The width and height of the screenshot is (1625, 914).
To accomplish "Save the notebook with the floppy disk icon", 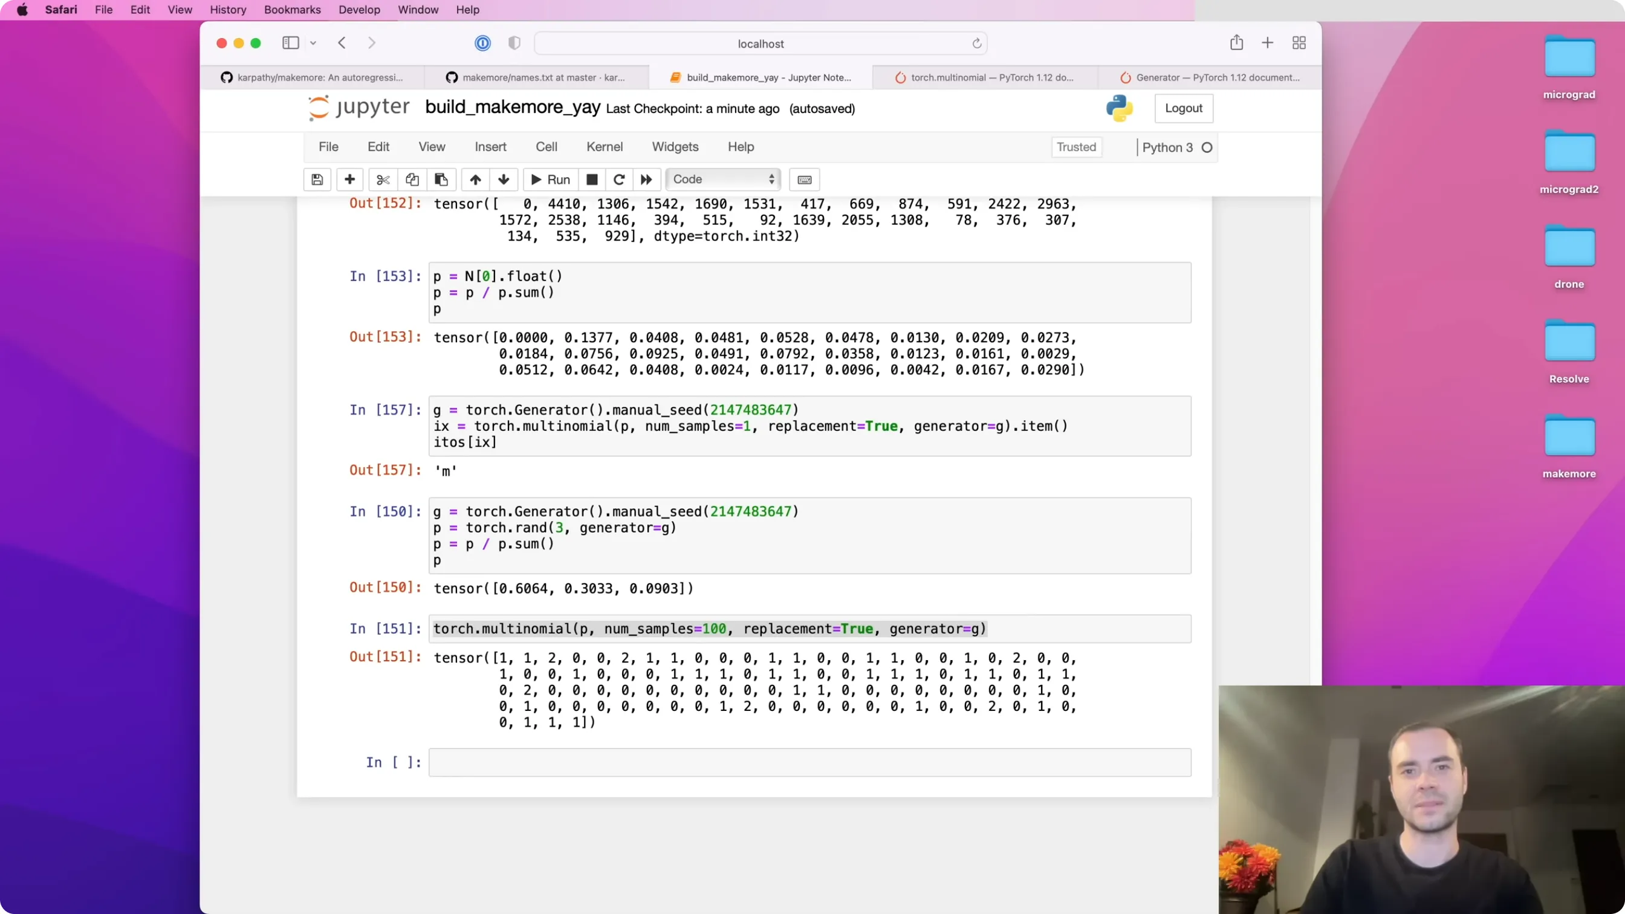I will (x=317, y=180).
